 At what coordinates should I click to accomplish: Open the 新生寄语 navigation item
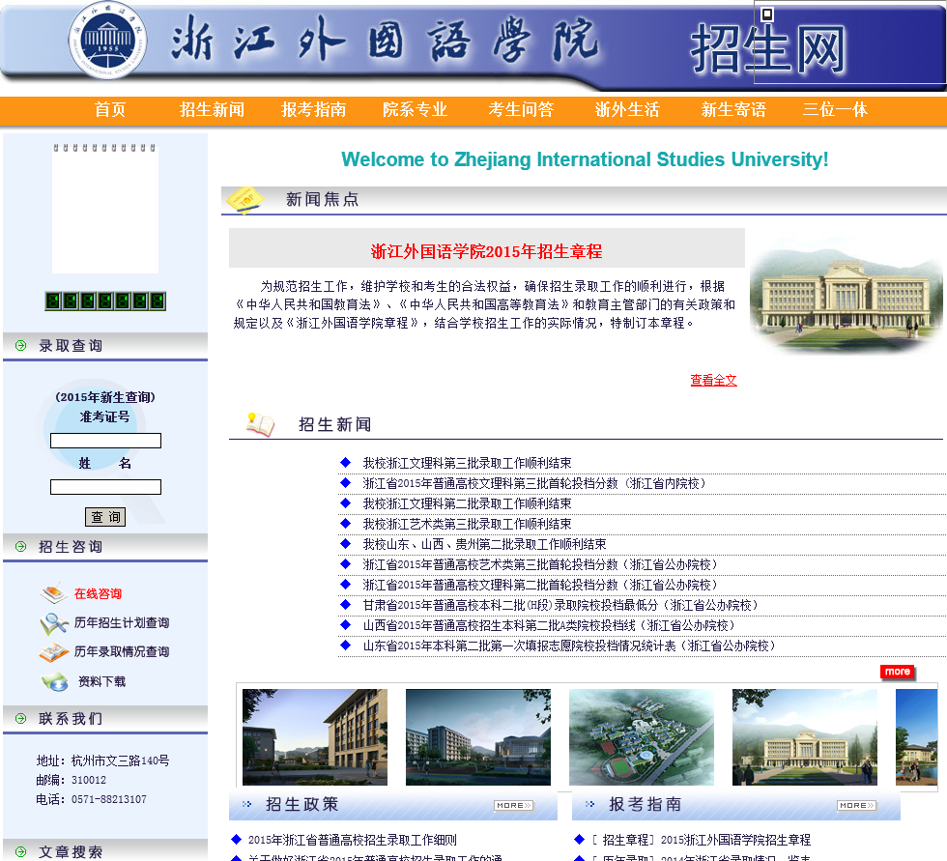click(x=733, y=110)
